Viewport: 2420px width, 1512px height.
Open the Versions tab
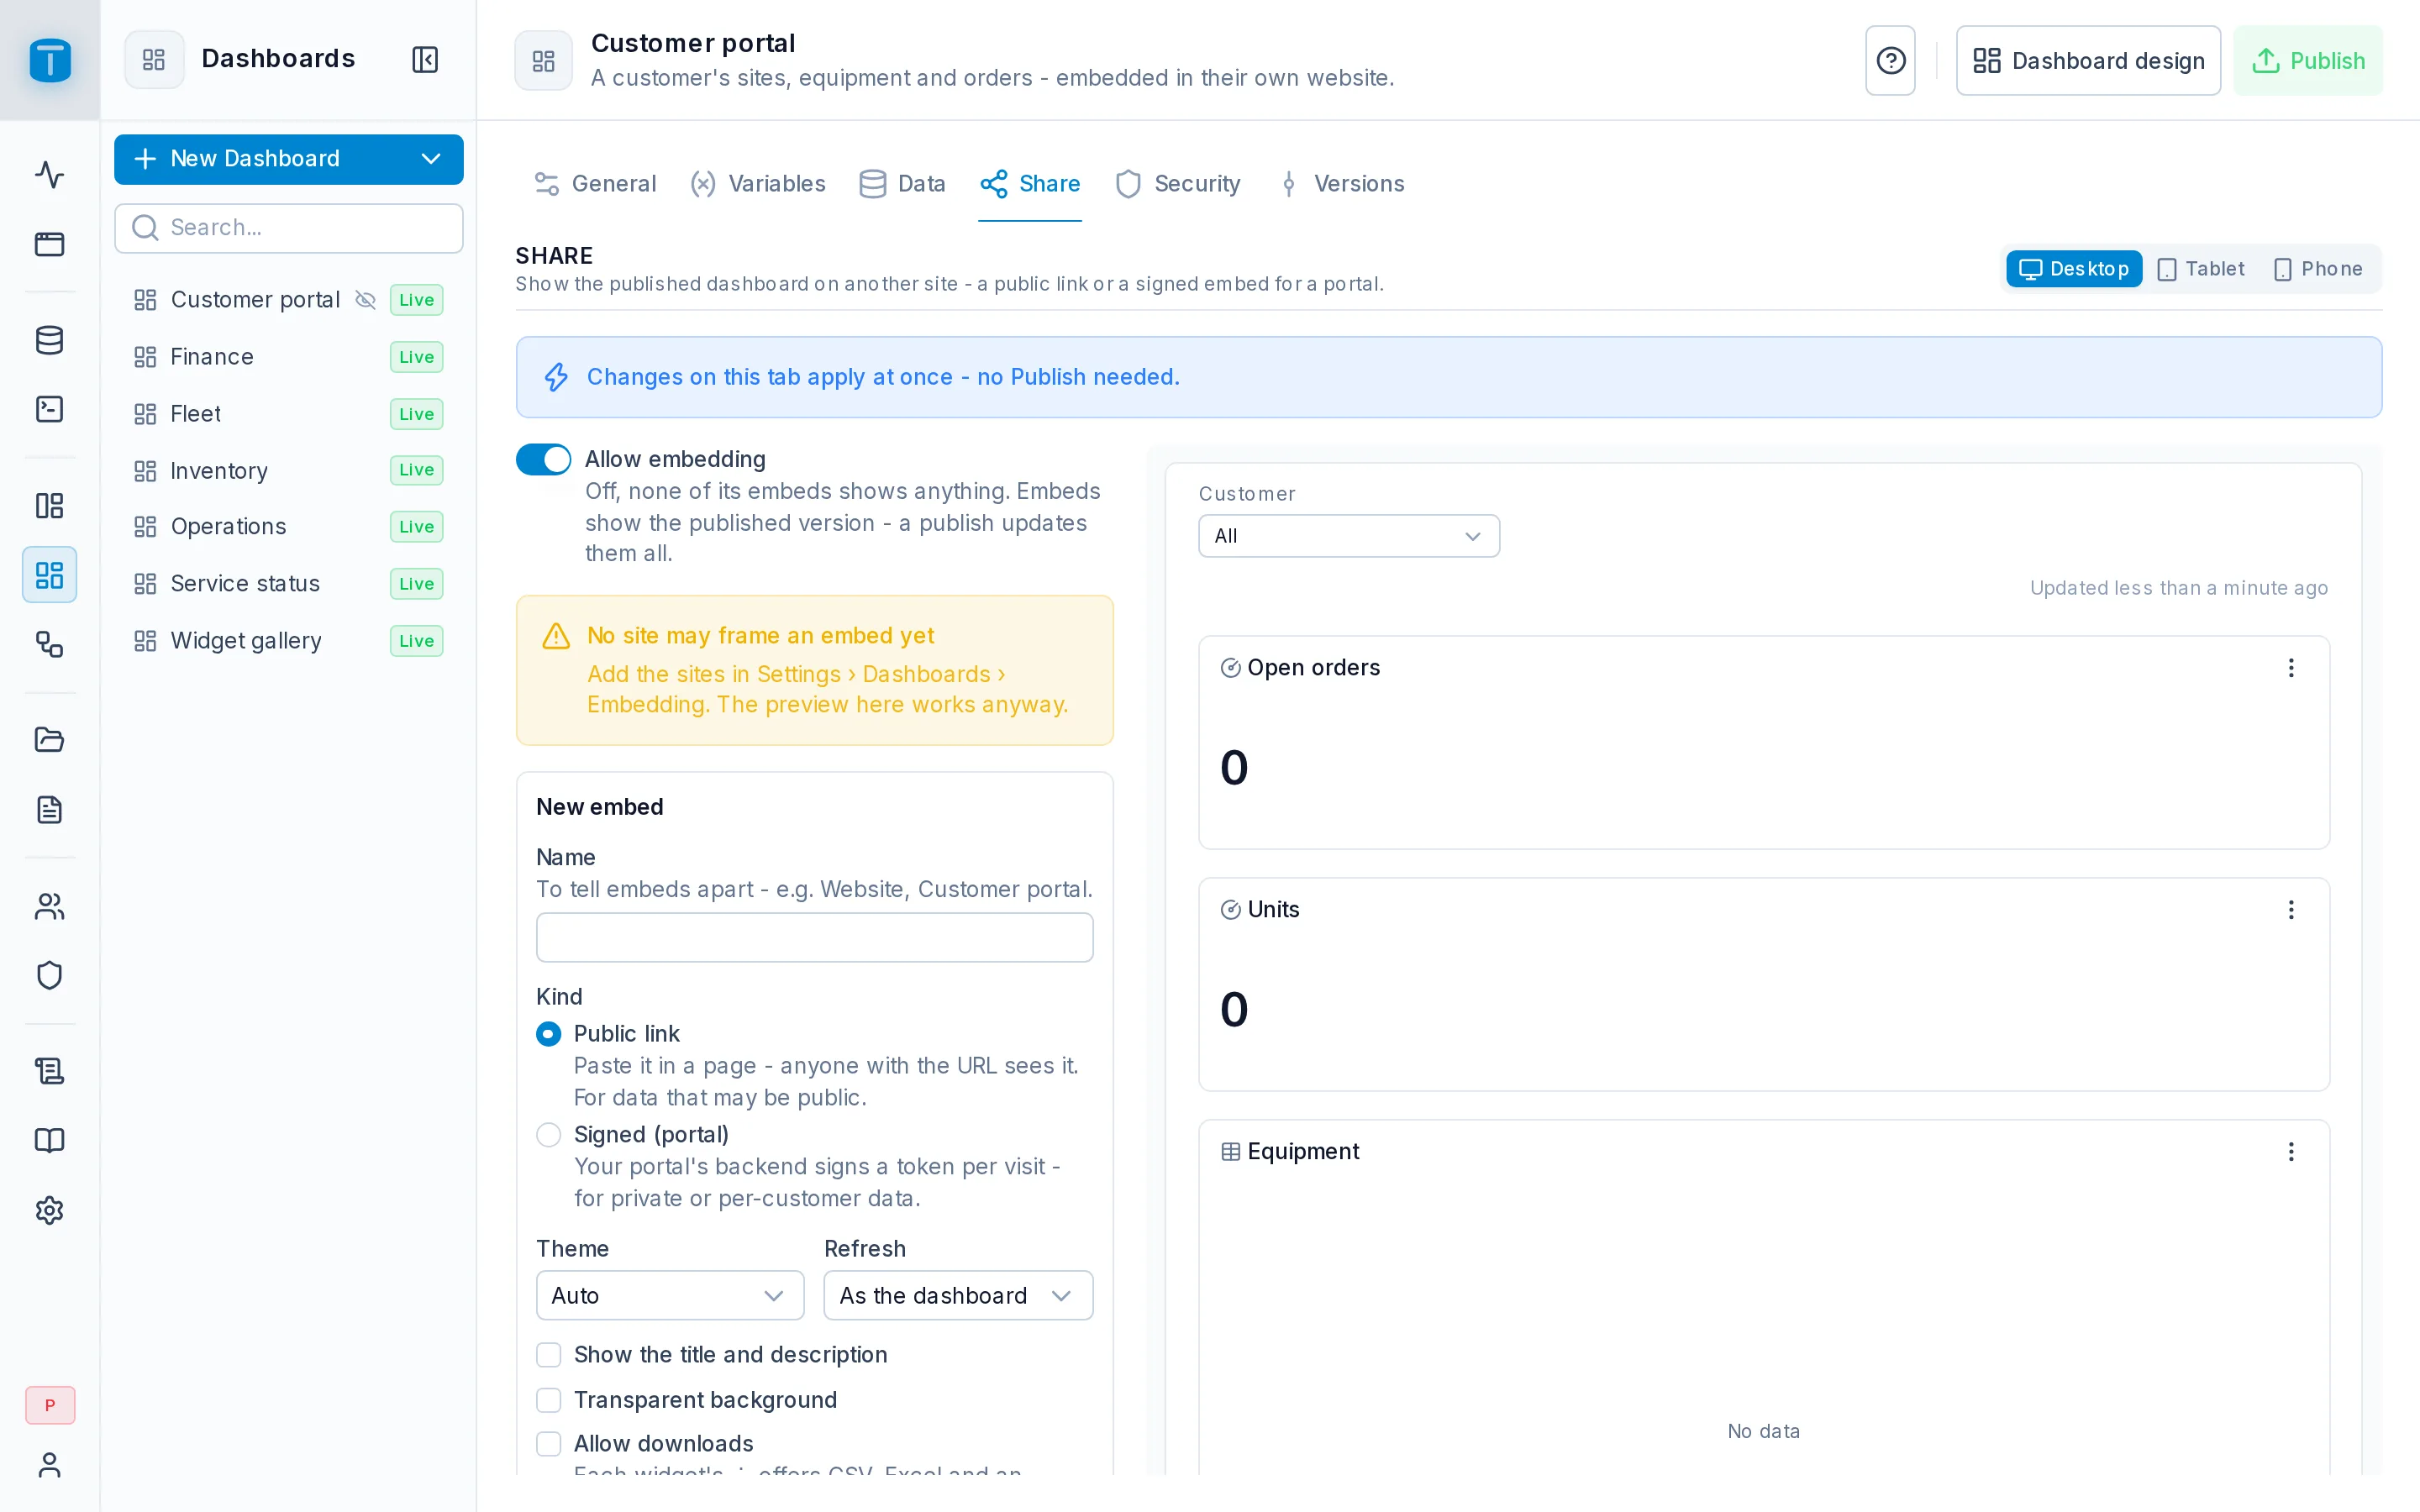pyautogui.click(x=1342, y=184)
